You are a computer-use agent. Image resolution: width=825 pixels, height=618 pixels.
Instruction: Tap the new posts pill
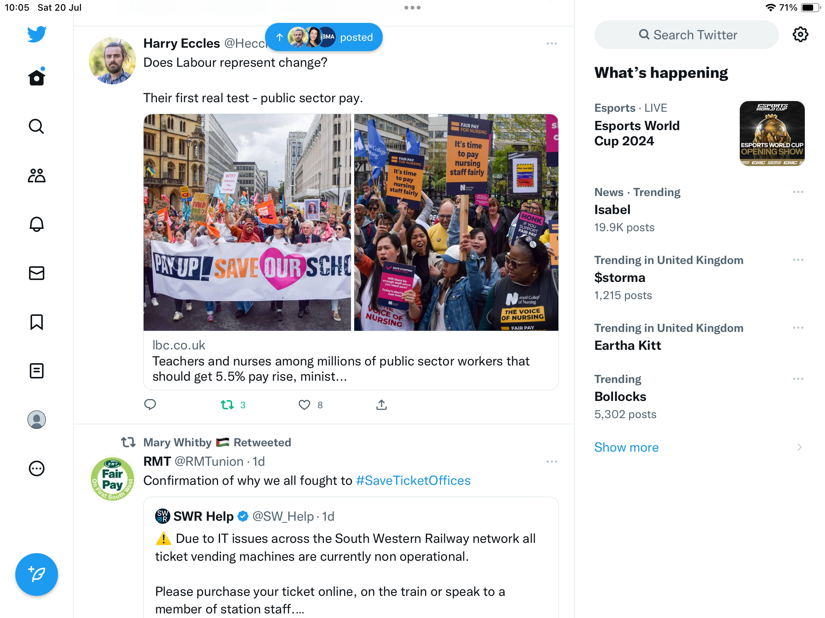click(324, 37)
